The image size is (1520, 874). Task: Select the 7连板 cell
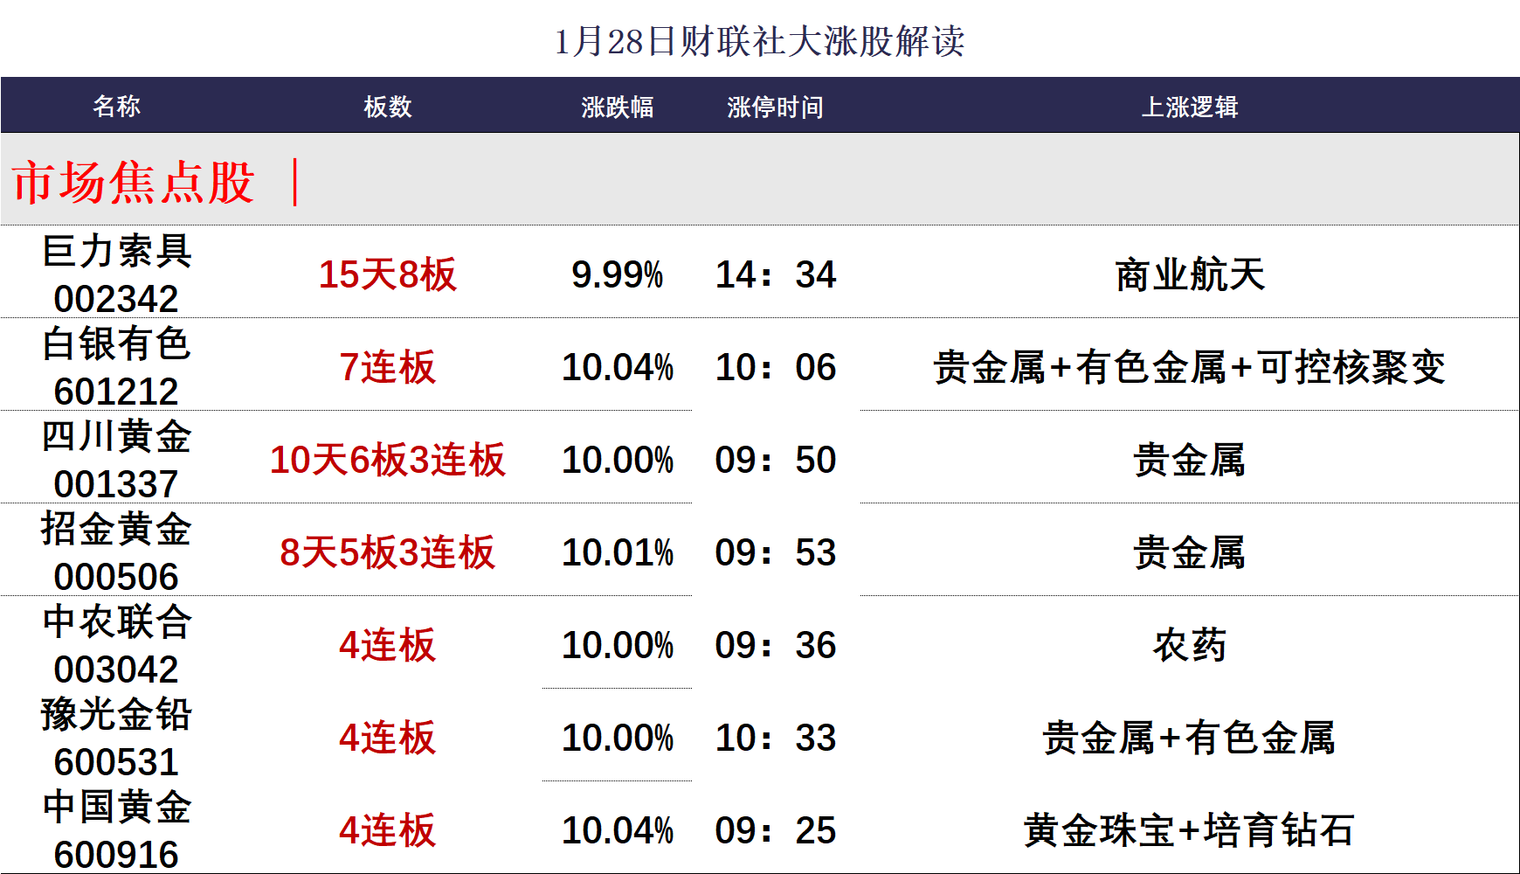coord(387,367)
